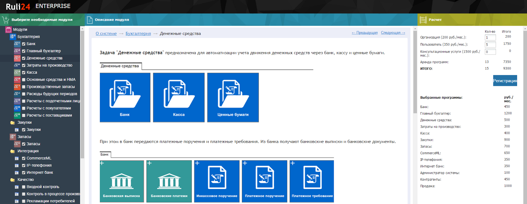Click the Консультационные услуги quantity field
527x204 pixels.
(x=490, y=52)
